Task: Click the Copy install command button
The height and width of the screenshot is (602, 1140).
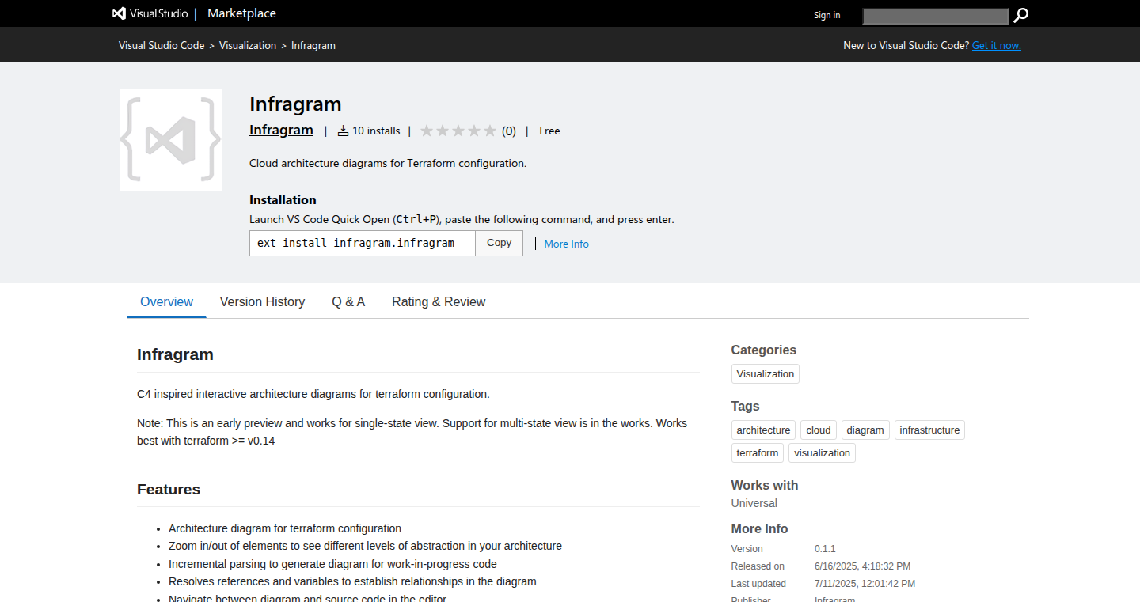Action: 499,243
